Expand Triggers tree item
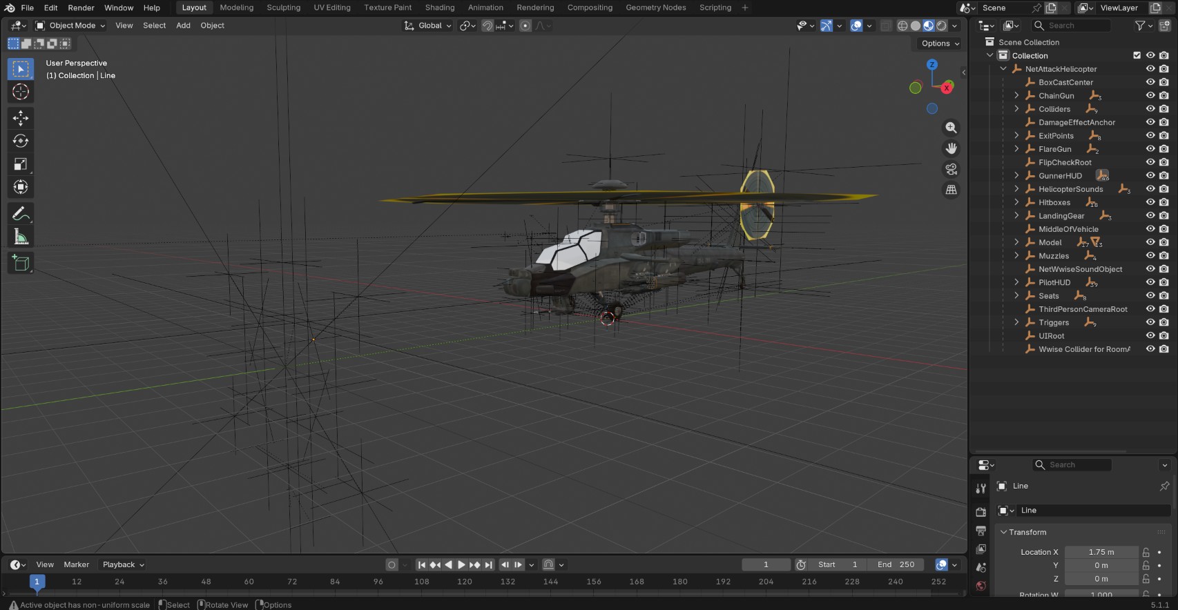Viewport: 1178px width, 610px height. 1016,322
